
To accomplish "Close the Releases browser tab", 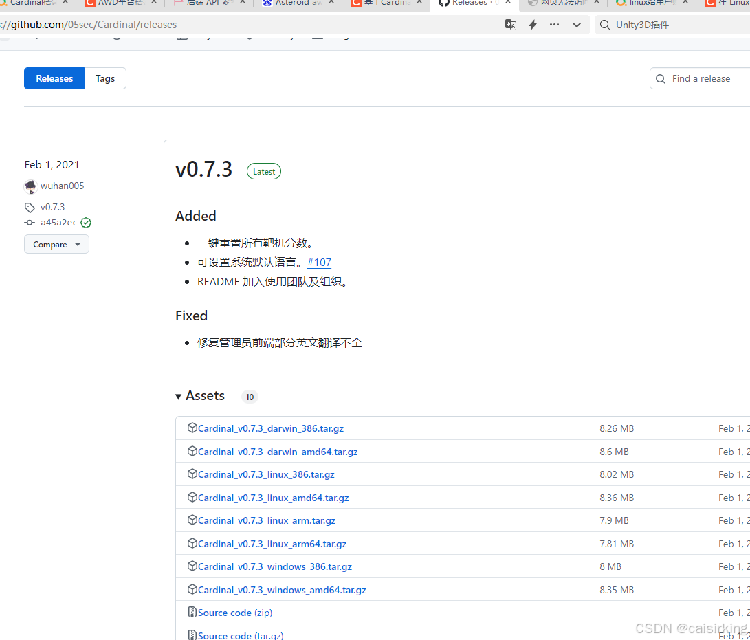I will pyautogui.click(x=509, y=2).
